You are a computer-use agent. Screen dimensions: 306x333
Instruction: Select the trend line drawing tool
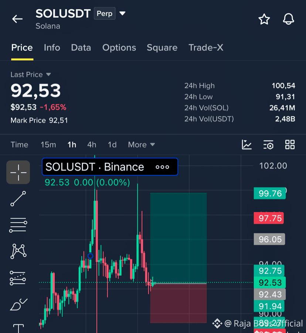click(18, 199)
